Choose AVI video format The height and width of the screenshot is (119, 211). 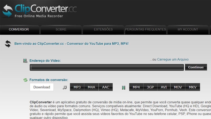click(164, 87)
